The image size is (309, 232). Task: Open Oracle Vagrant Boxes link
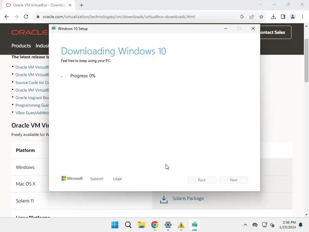click(32, 98)
